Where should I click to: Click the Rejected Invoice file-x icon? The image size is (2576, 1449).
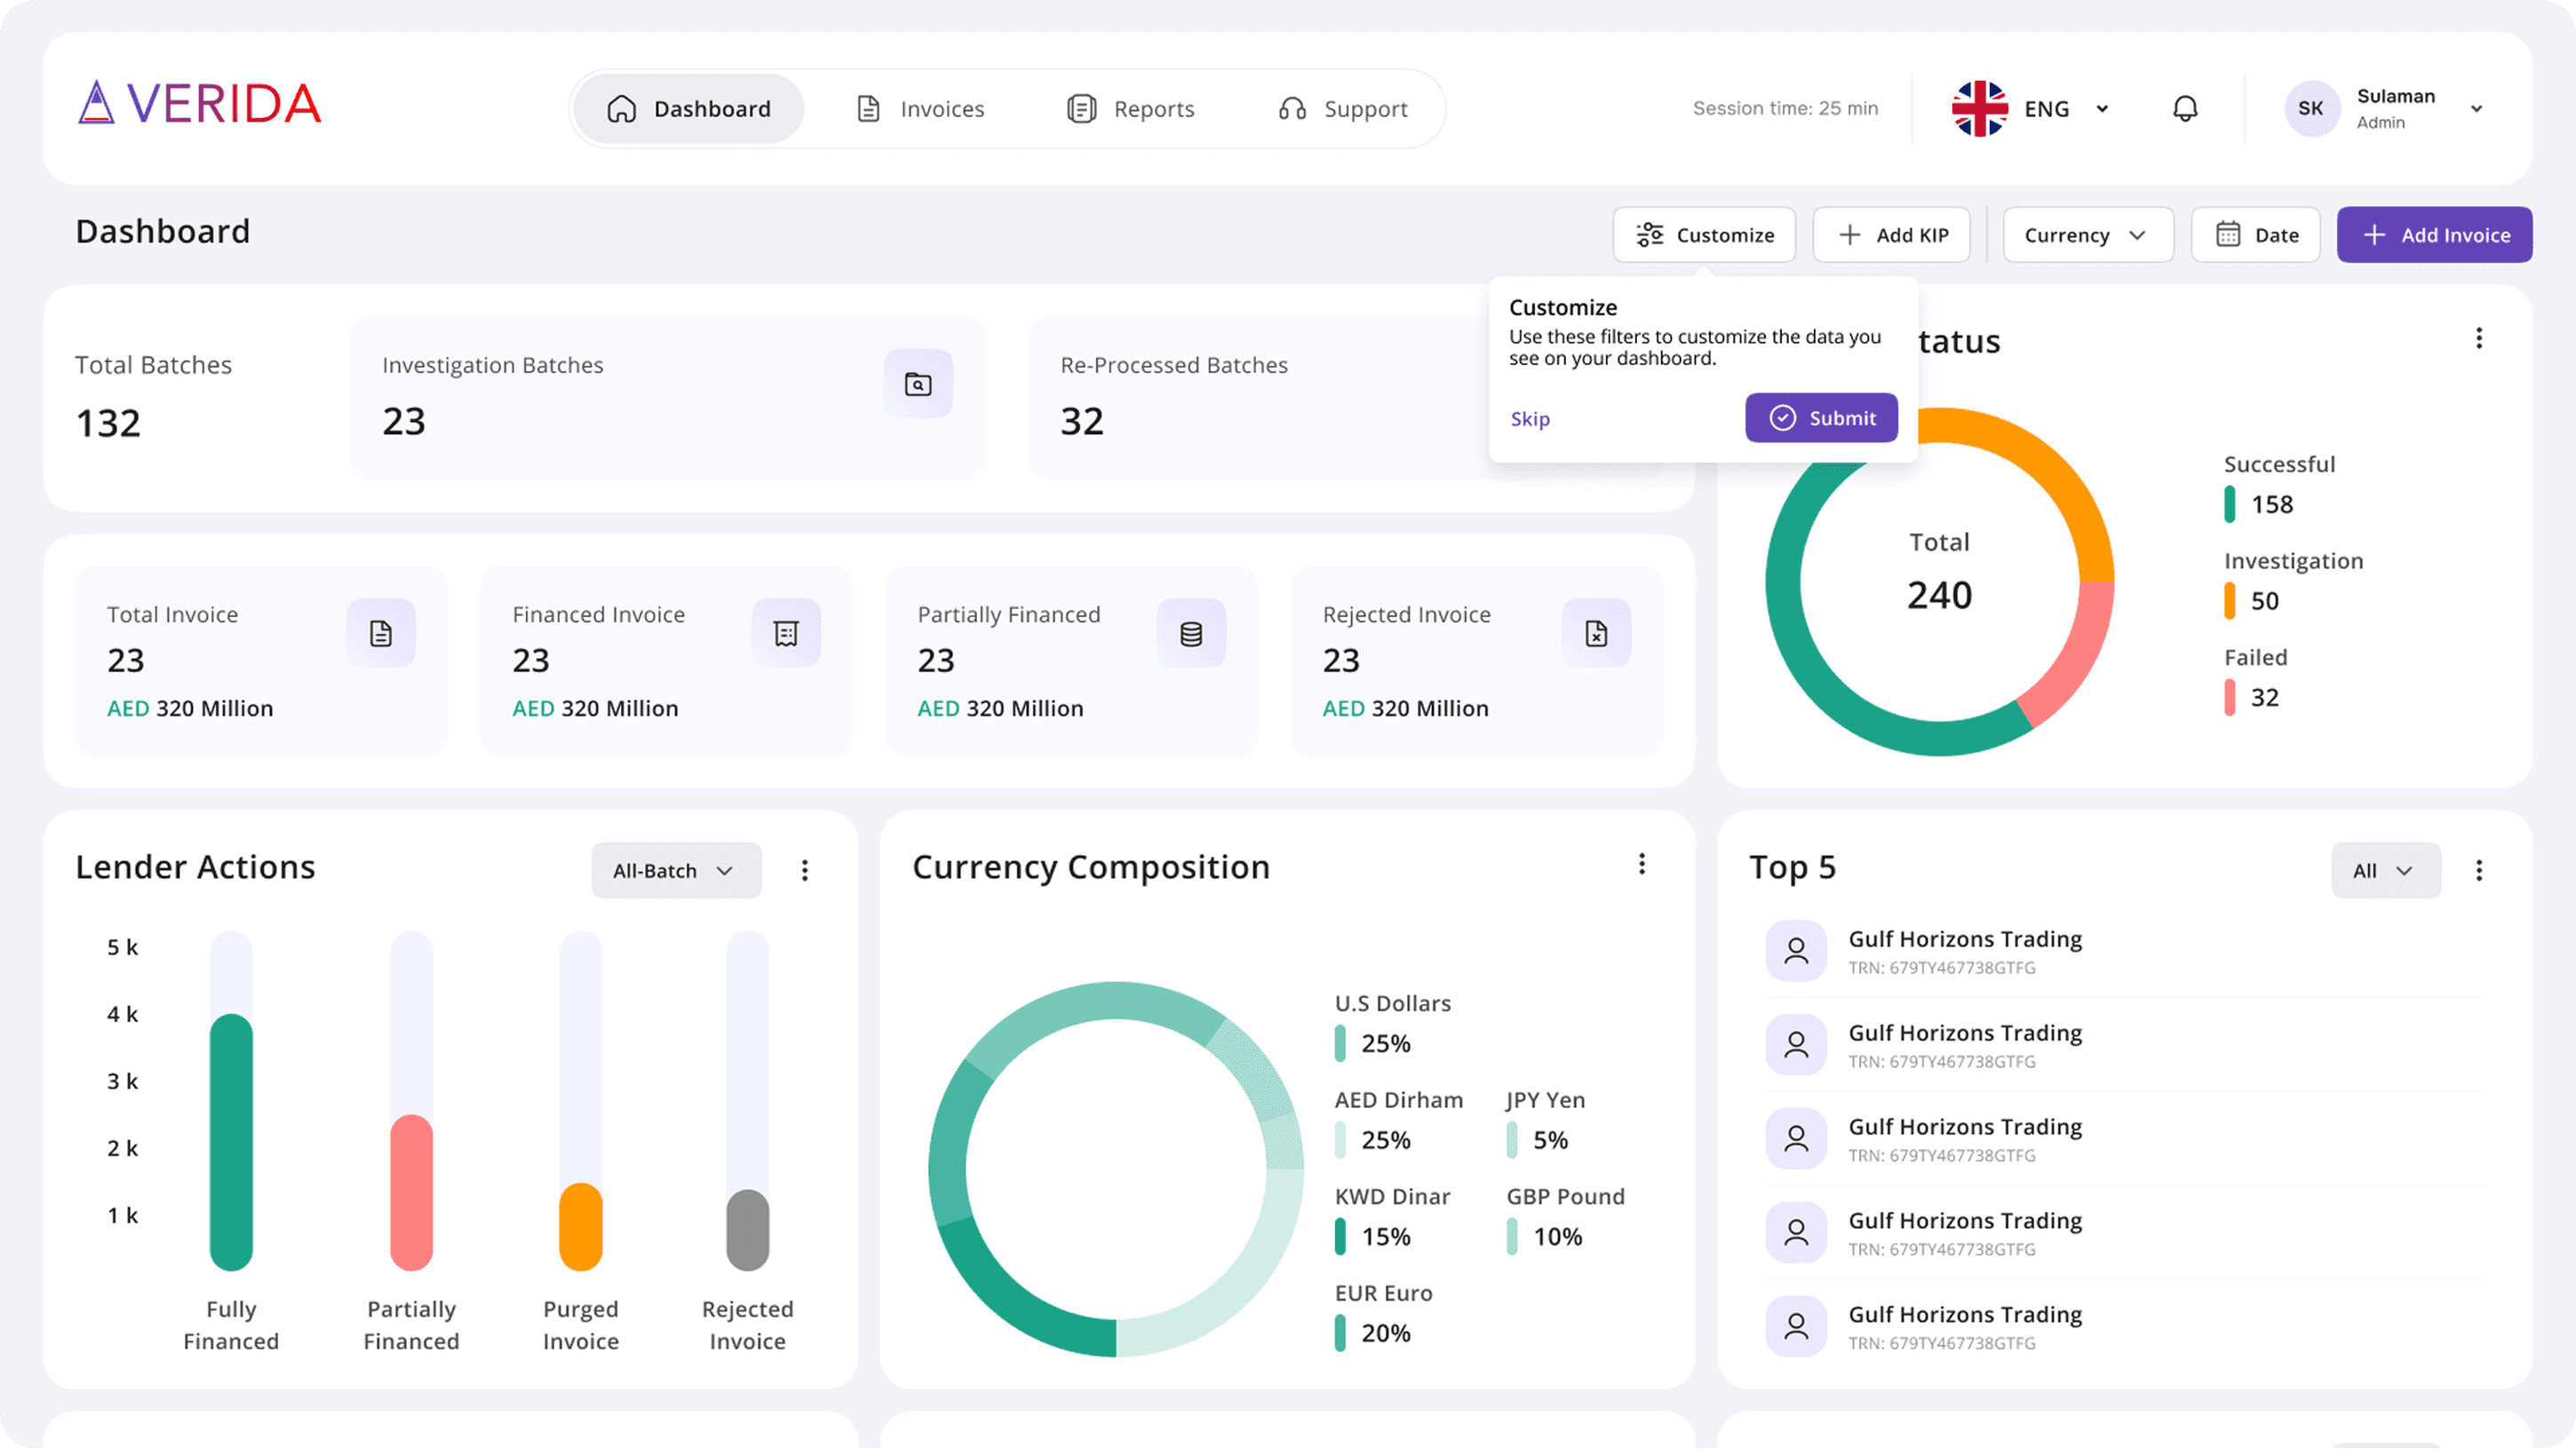coord(1596,634)
